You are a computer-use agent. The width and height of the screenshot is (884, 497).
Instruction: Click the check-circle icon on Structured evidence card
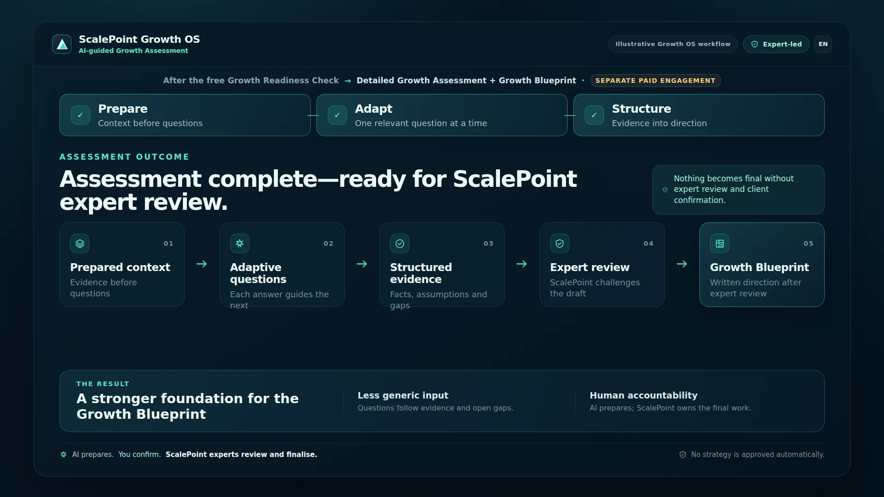(400, 243)
